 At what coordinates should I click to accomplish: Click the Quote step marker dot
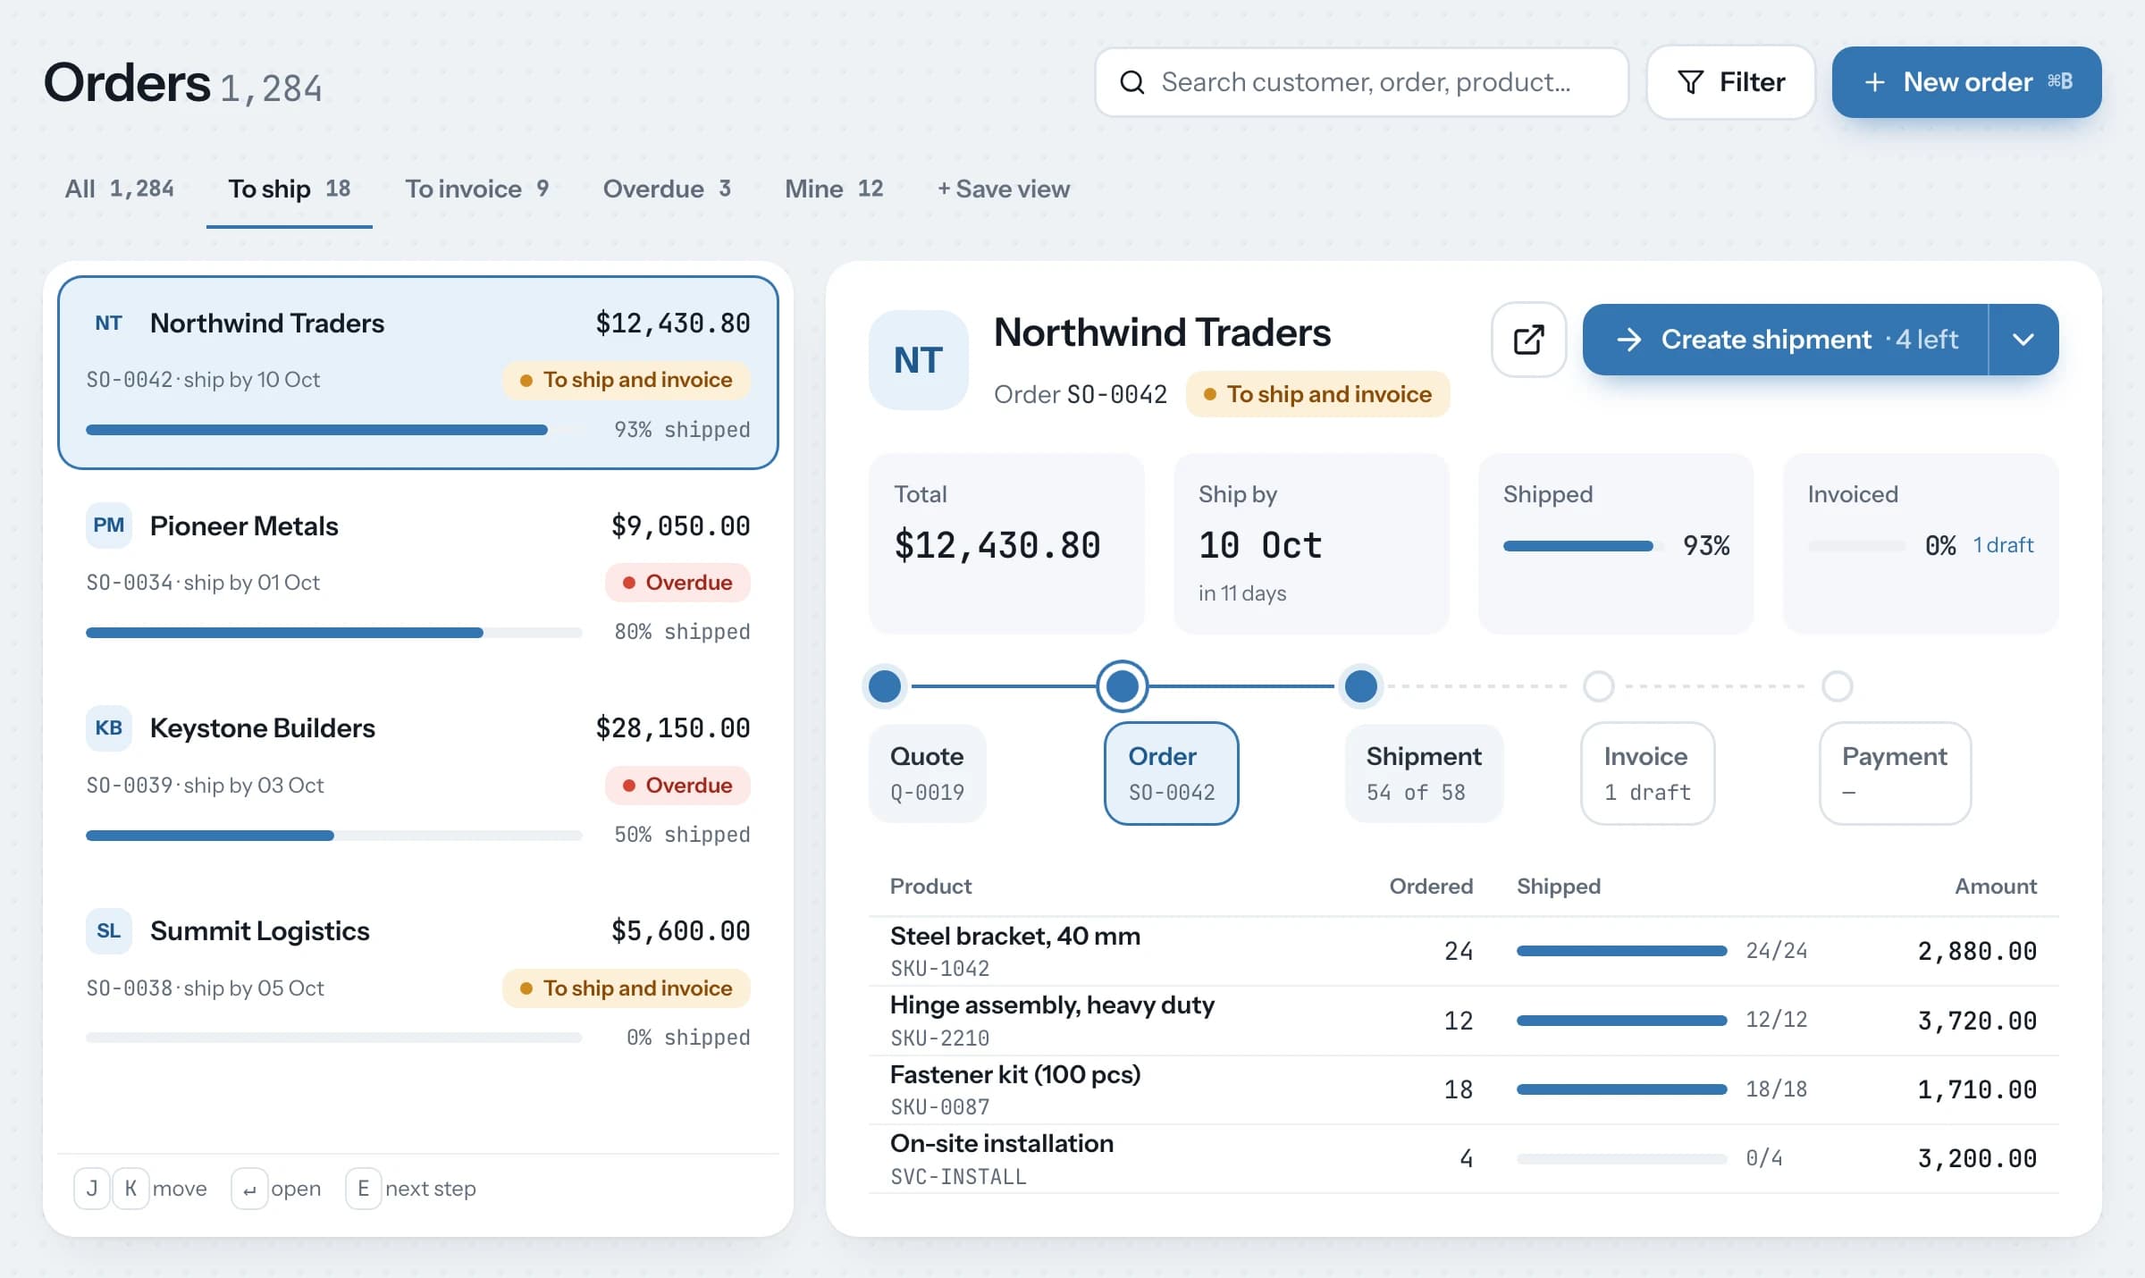point(885,686)
